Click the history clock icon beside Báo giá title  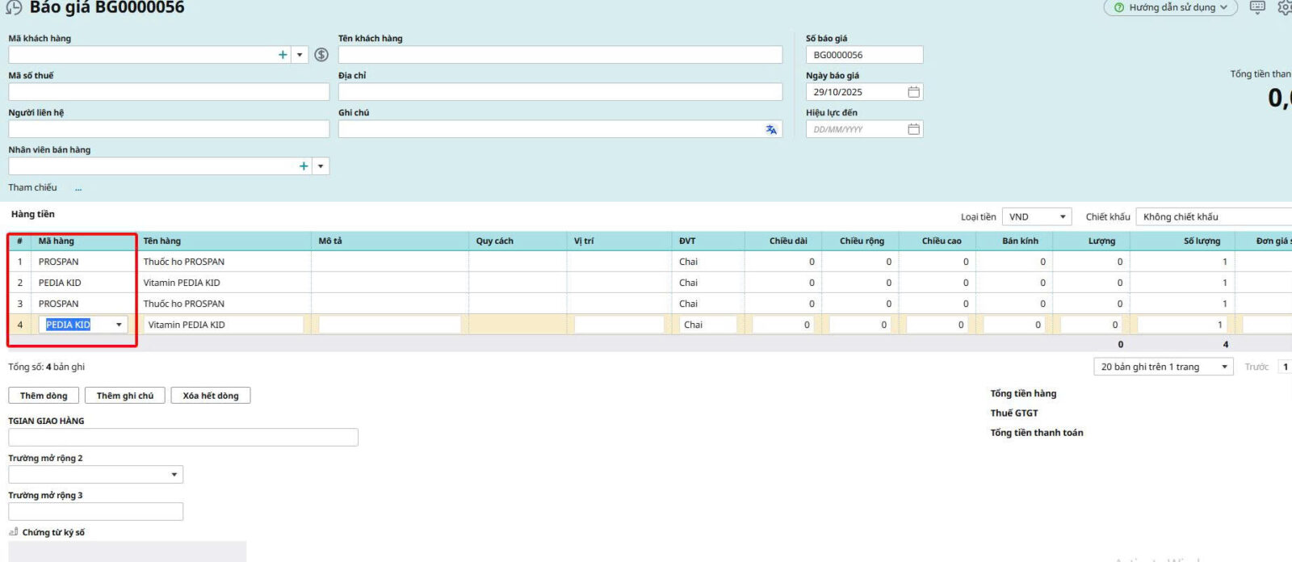(x=14, y=7)
